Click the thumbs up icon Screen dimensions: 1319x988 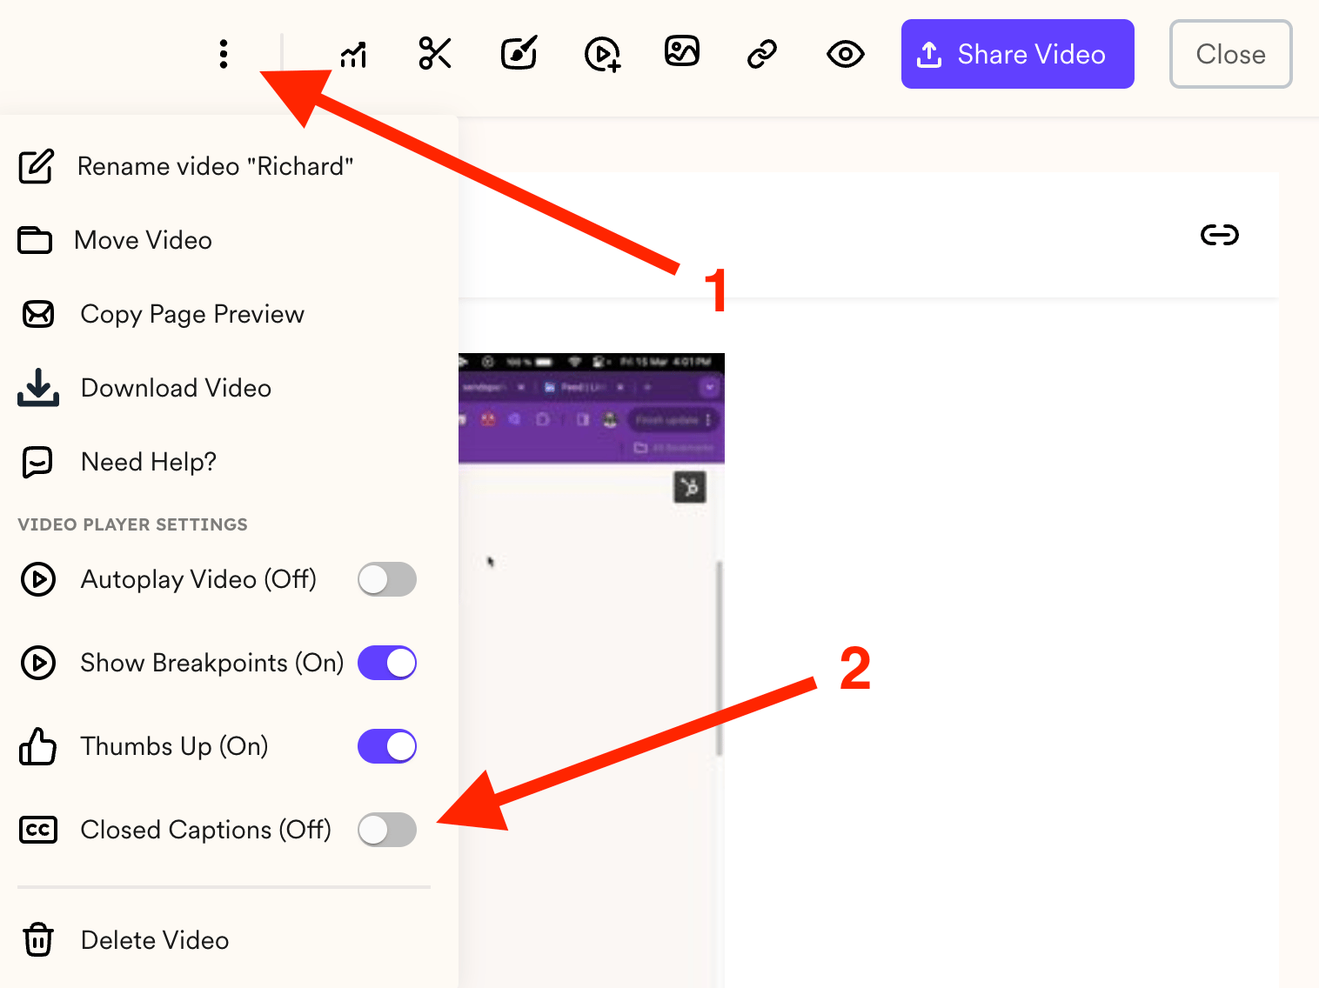(x=37, y=746)
